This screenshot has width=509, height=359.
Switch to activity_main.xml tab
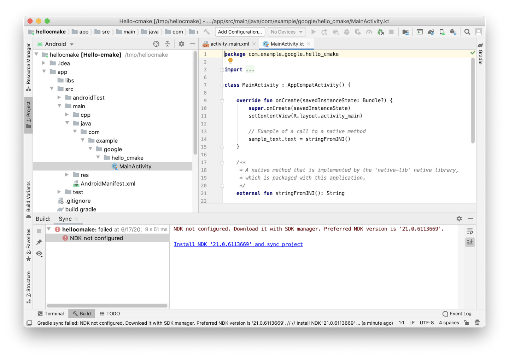tap(229, 44)
